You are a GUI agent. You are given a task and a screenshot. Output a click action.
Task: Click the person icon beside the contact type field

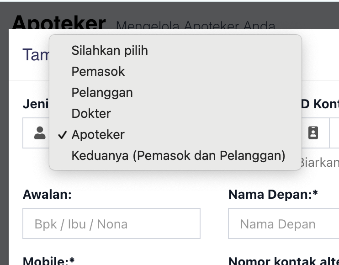tap(40, 133)
